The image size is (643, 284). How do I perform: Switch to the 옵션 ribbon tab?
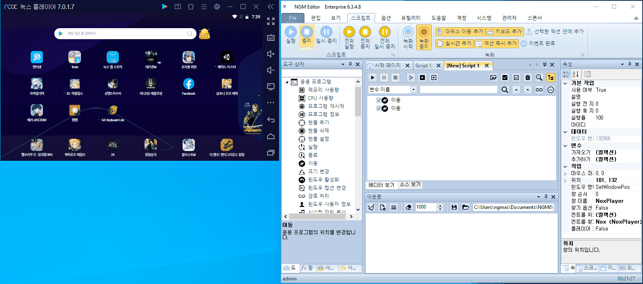(x=386, y=18)
